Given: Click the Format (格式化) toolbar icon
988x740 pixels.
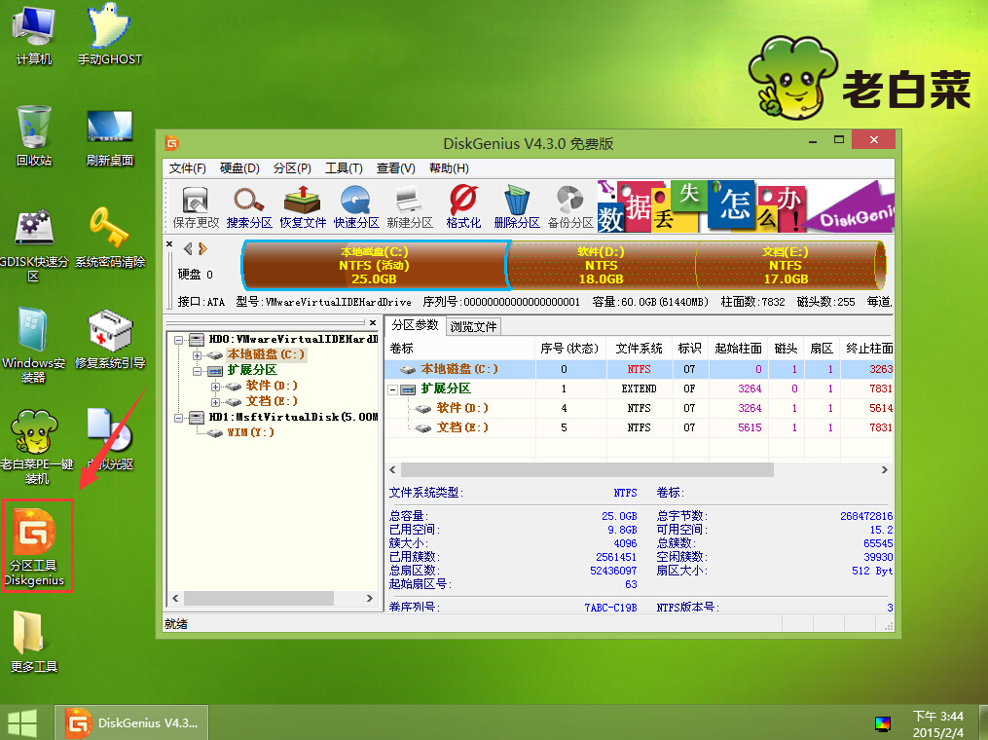Looking at the screenshot, I should pyautogui.click(x=463, y=207).
